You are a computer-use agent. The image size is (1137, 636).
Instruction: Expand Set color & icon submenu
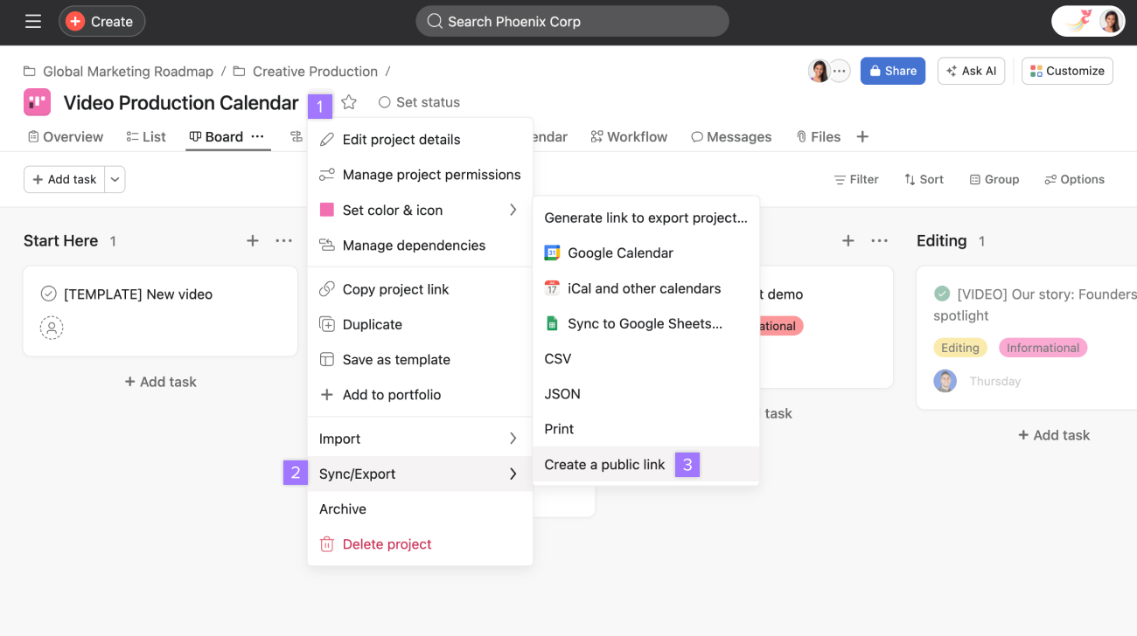[513, 210]
